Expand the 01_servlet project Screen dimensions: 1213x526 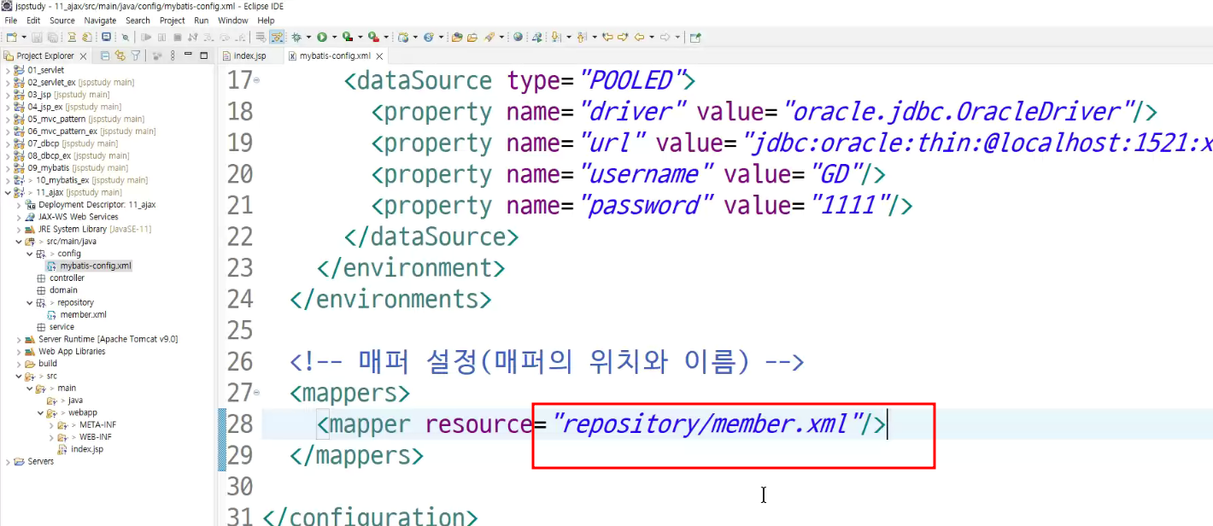[8, 70]
